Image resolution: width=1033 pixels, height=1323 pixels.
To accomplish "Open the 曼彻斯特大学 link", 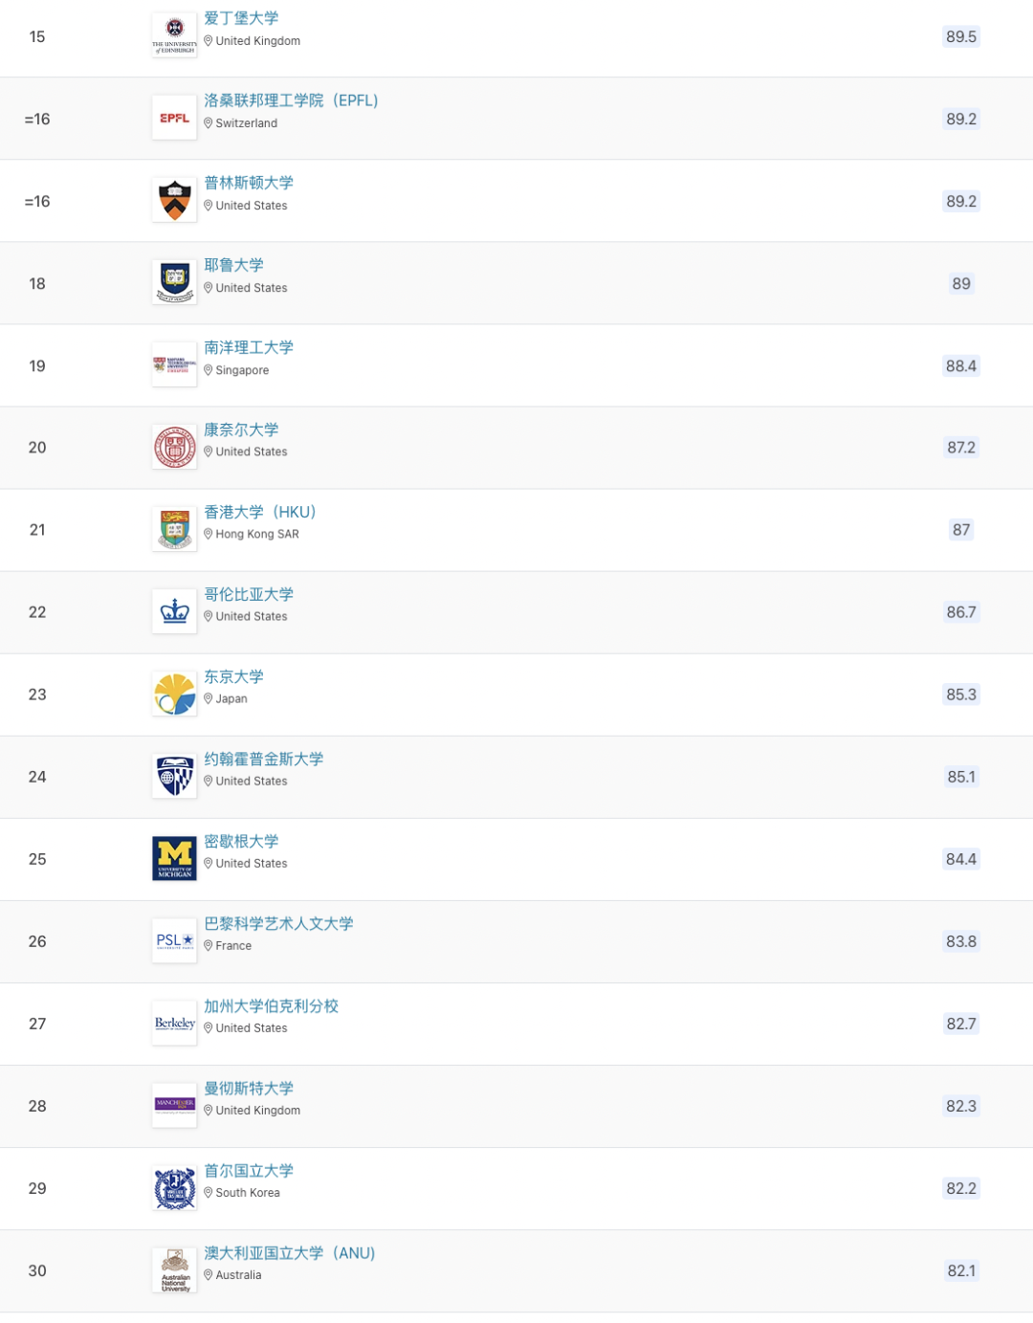I will click(249, 1088).
